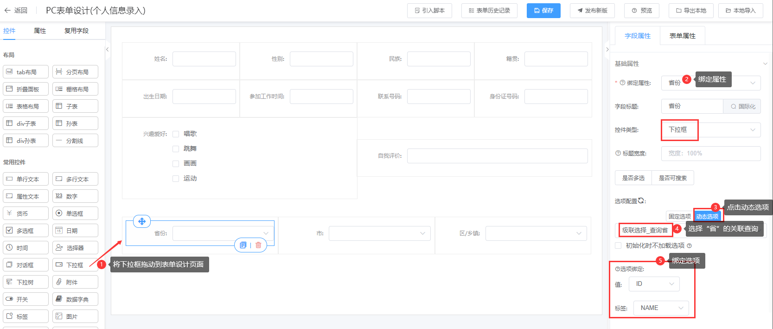Click the 姓名 input field
This screenshot has width=773, height=329.
204,59
